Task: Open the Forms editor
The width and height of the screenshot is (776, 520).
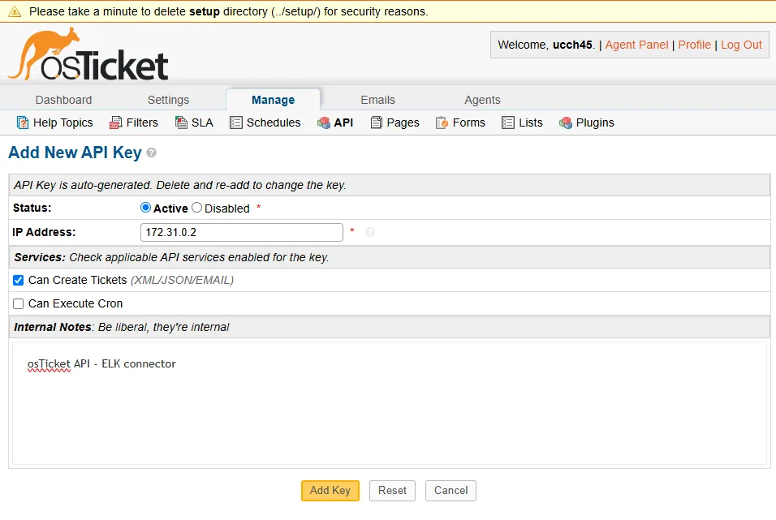Action: click(x=460, y=122)
